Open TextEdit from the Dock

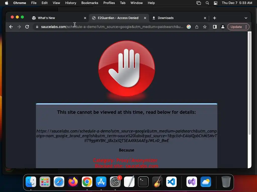129,182
